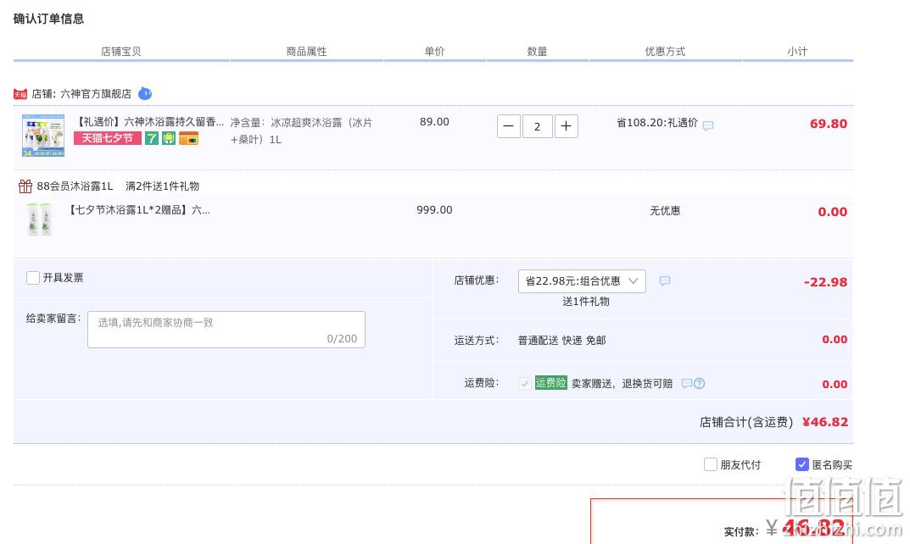Visit the 六神官方旗舰店 store link
Screen dimensions: 910x544
[96, 94]
